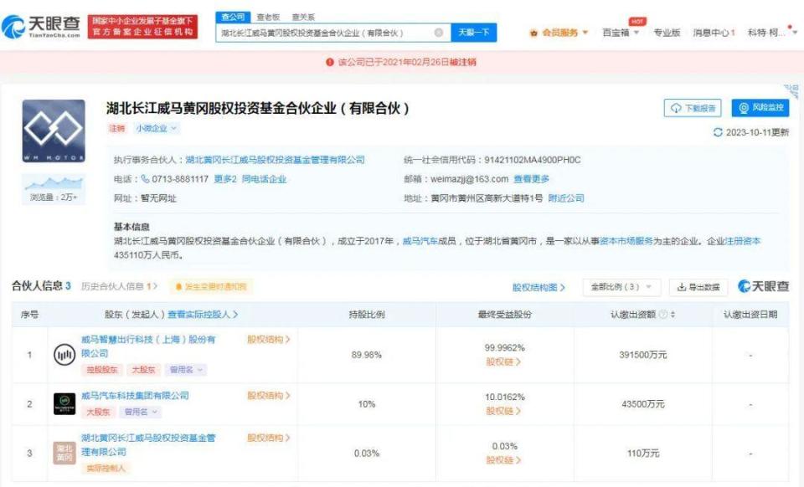Open 股权结构 for 威马汽车科技集团 row
This screenshot has height=487, width=804.
(269, 395)
